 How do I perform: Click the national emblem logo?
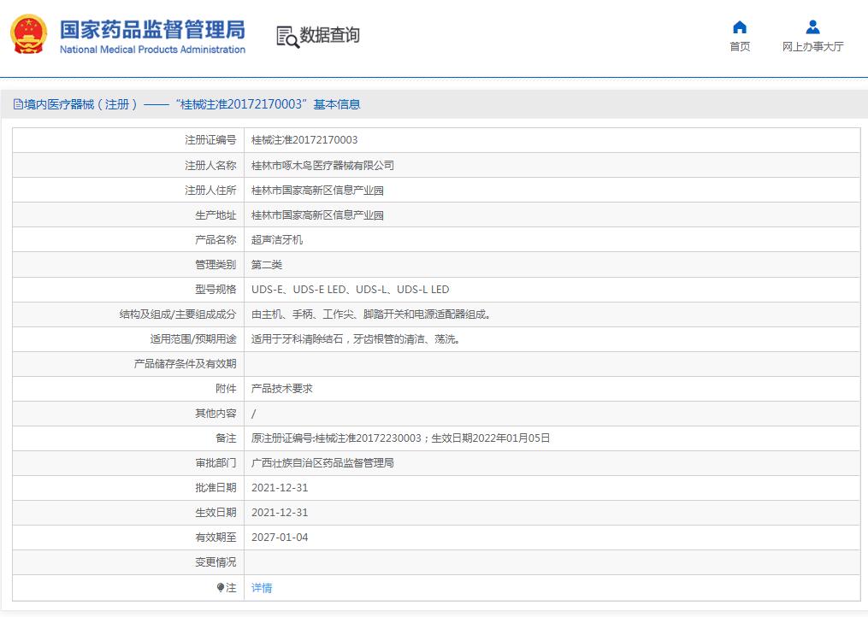(x=29, y=34)
